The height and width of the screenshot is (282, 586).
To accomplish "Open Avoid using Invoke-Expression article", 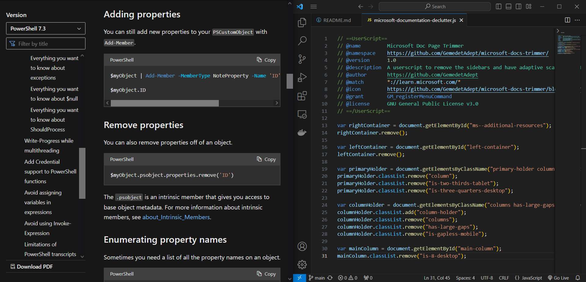I will tap(48, 228).
